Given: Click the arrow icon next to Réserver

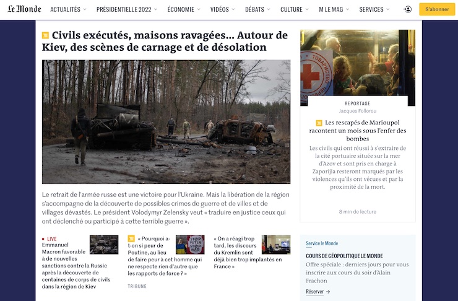Looking at the screenshot, I should (328, 291).
